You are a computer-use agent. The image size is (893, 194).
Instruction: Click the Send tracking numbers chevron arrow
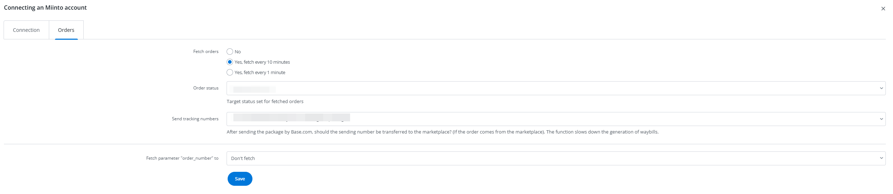[881, 119]
